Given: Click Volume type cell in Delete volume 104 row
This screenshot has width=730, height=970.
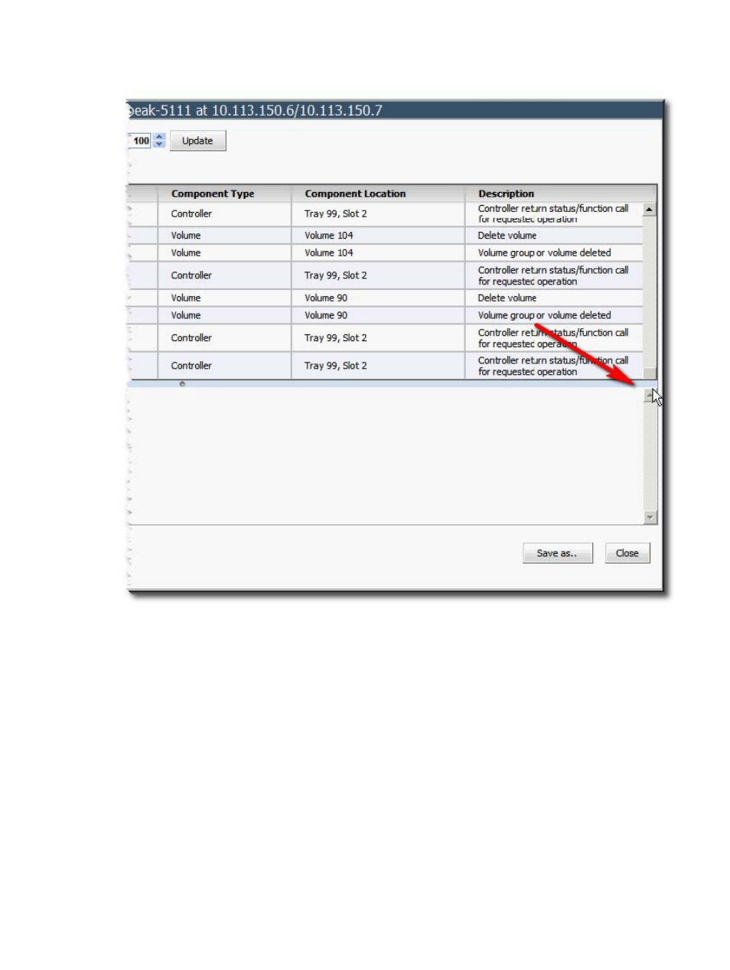Looking at the screenshot, I should [x=185, y=236].
